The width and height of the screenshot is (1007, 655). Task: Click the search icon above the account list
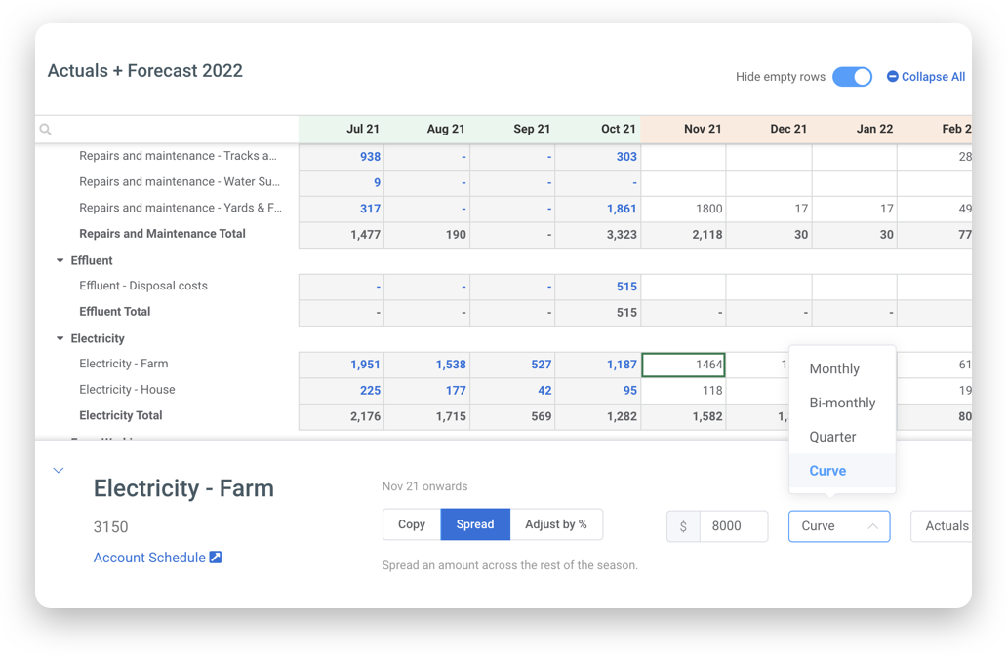(x=45, y=129)
